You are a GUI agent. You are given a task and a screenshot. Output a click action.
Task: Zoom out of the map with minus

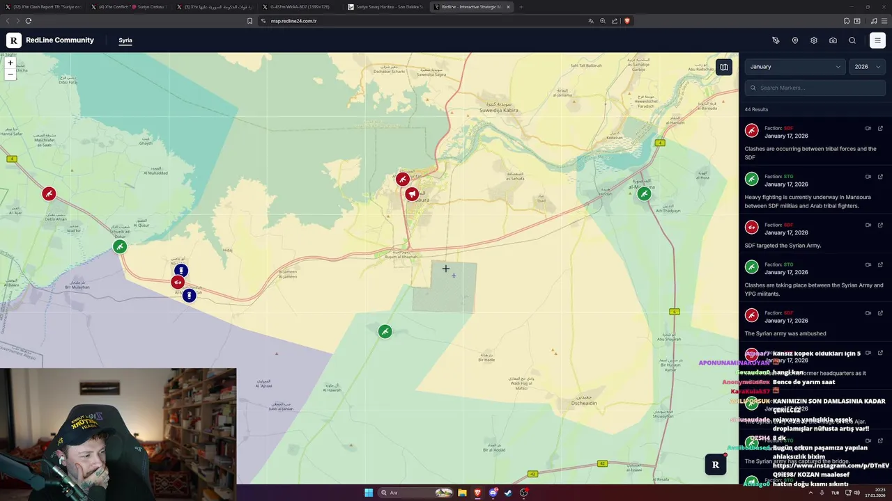click(x=10, y=74)
